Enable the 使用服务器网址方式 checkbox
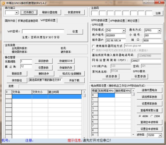Image resolution: width=166 pixels, height=145 pixels. coord(94,46)
